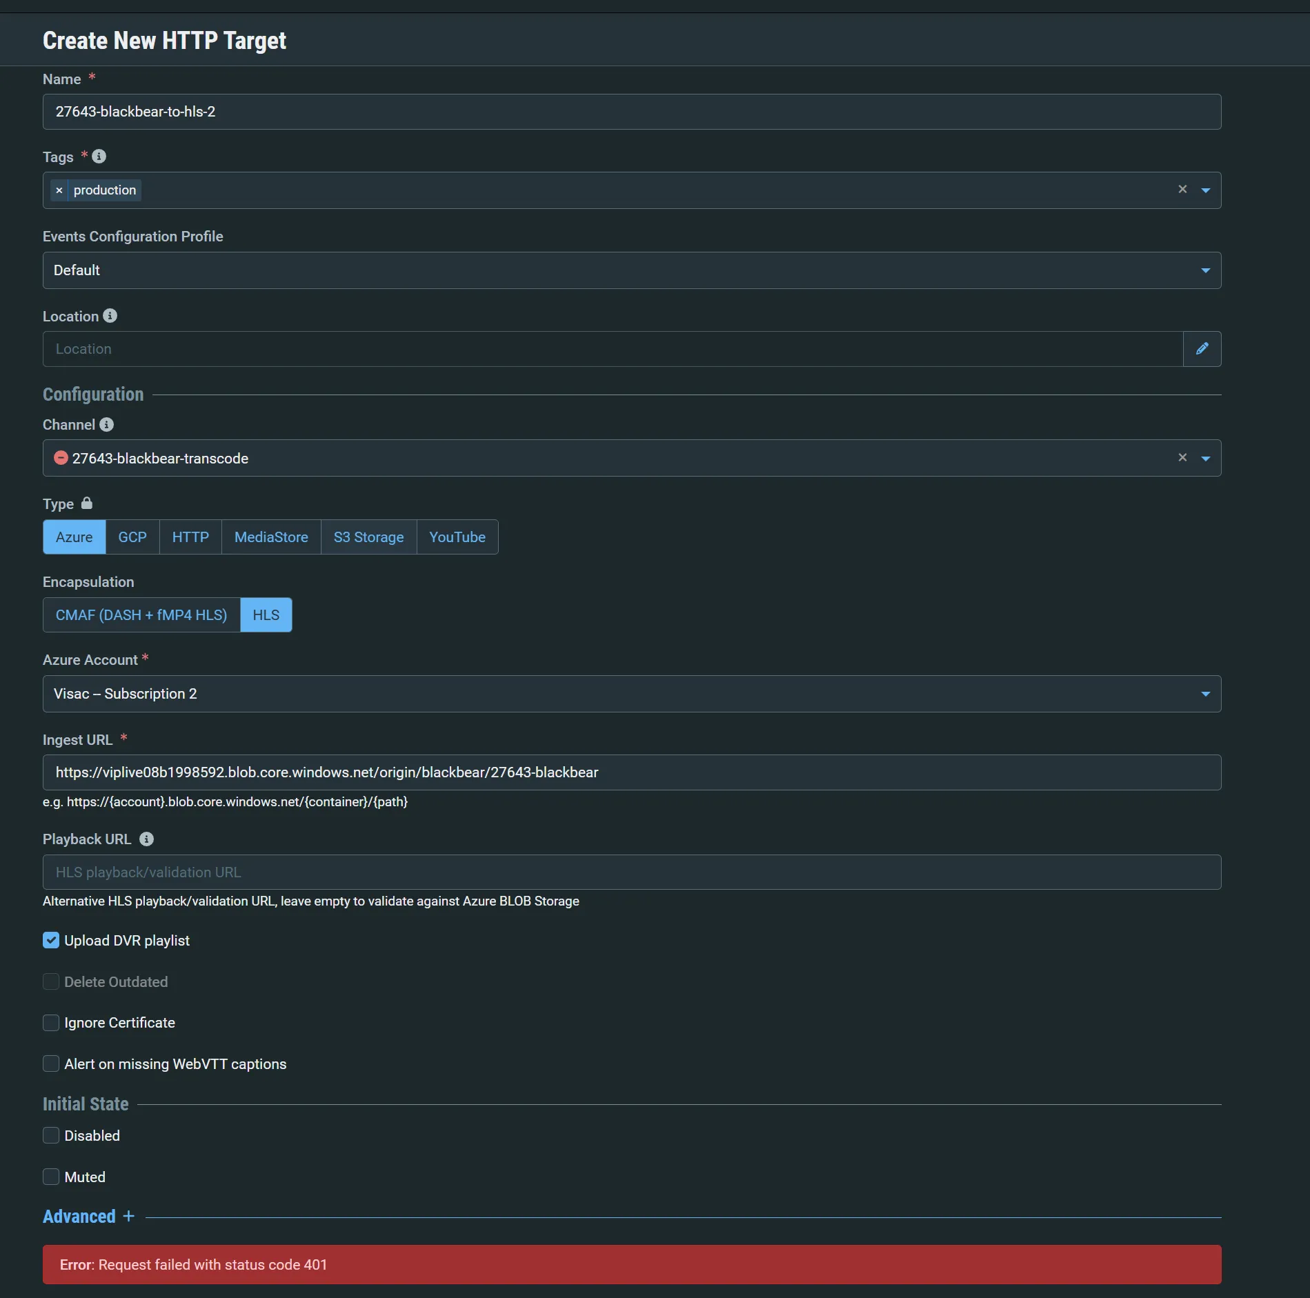Click the 'Initial State' section heading

(x=86, y=1104)
